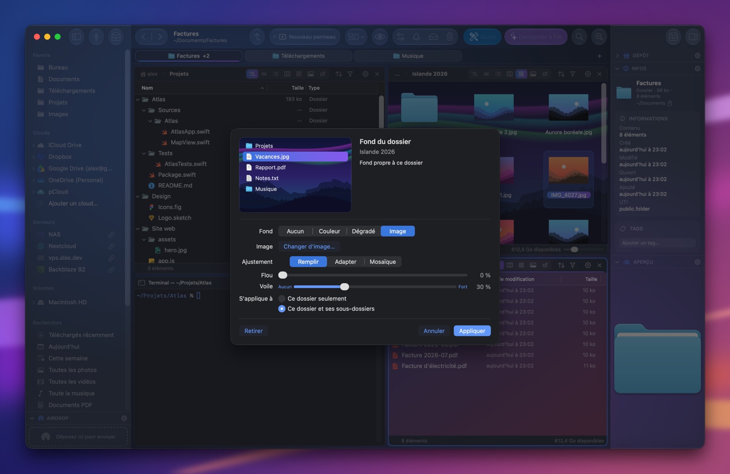Click the back navigation arrow in toolbar

click(x=143, y=37)
